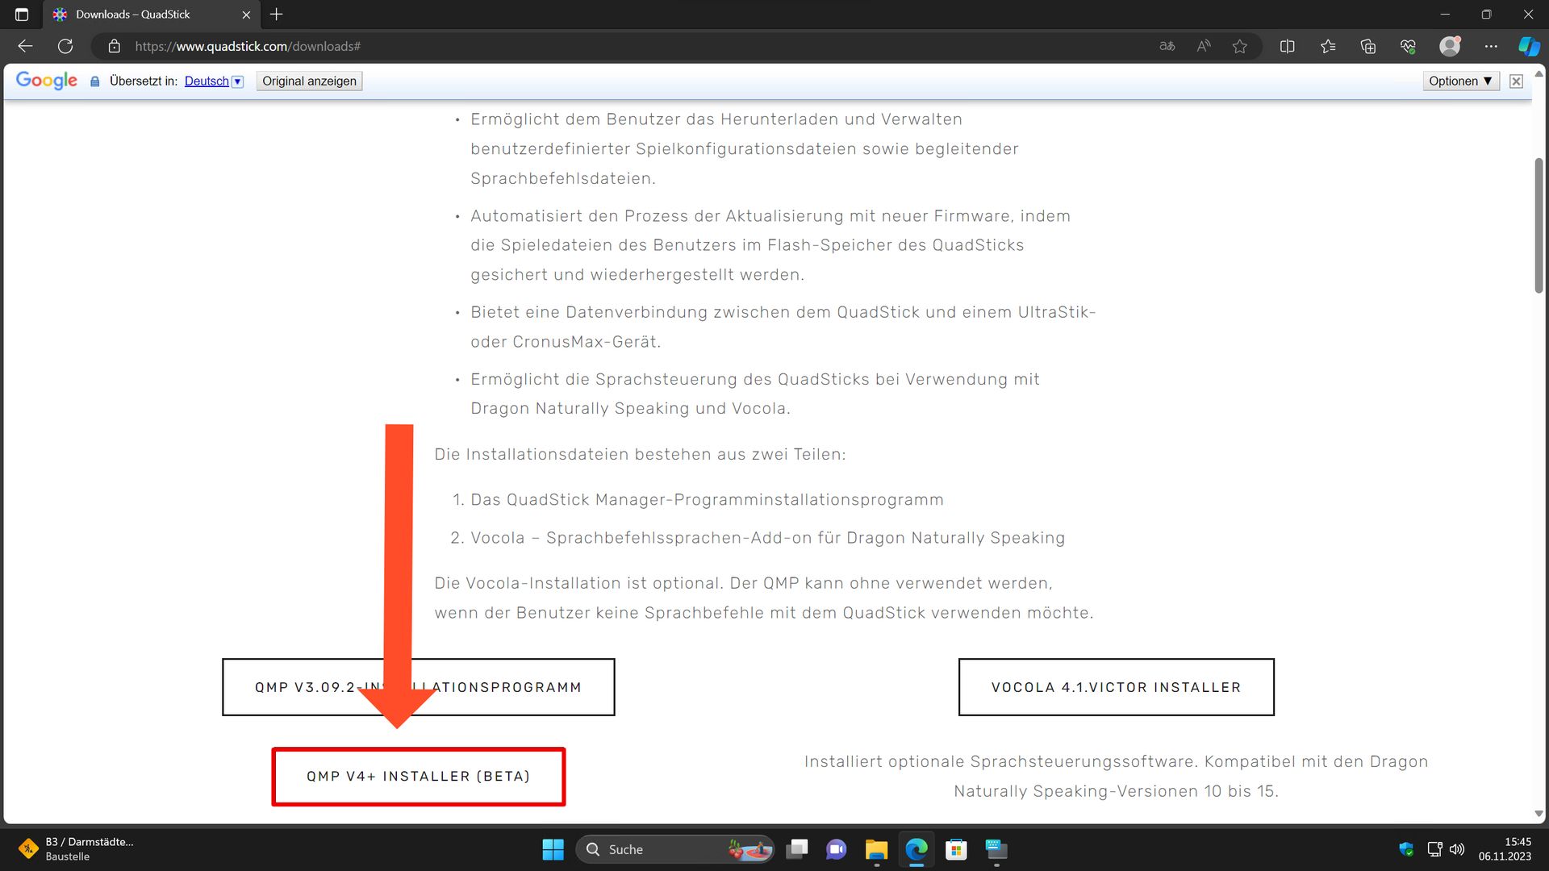Select the Downloads – QuadStick tab
The height and width of the screenshot is (871, 1549).
[x=151, y=15]
